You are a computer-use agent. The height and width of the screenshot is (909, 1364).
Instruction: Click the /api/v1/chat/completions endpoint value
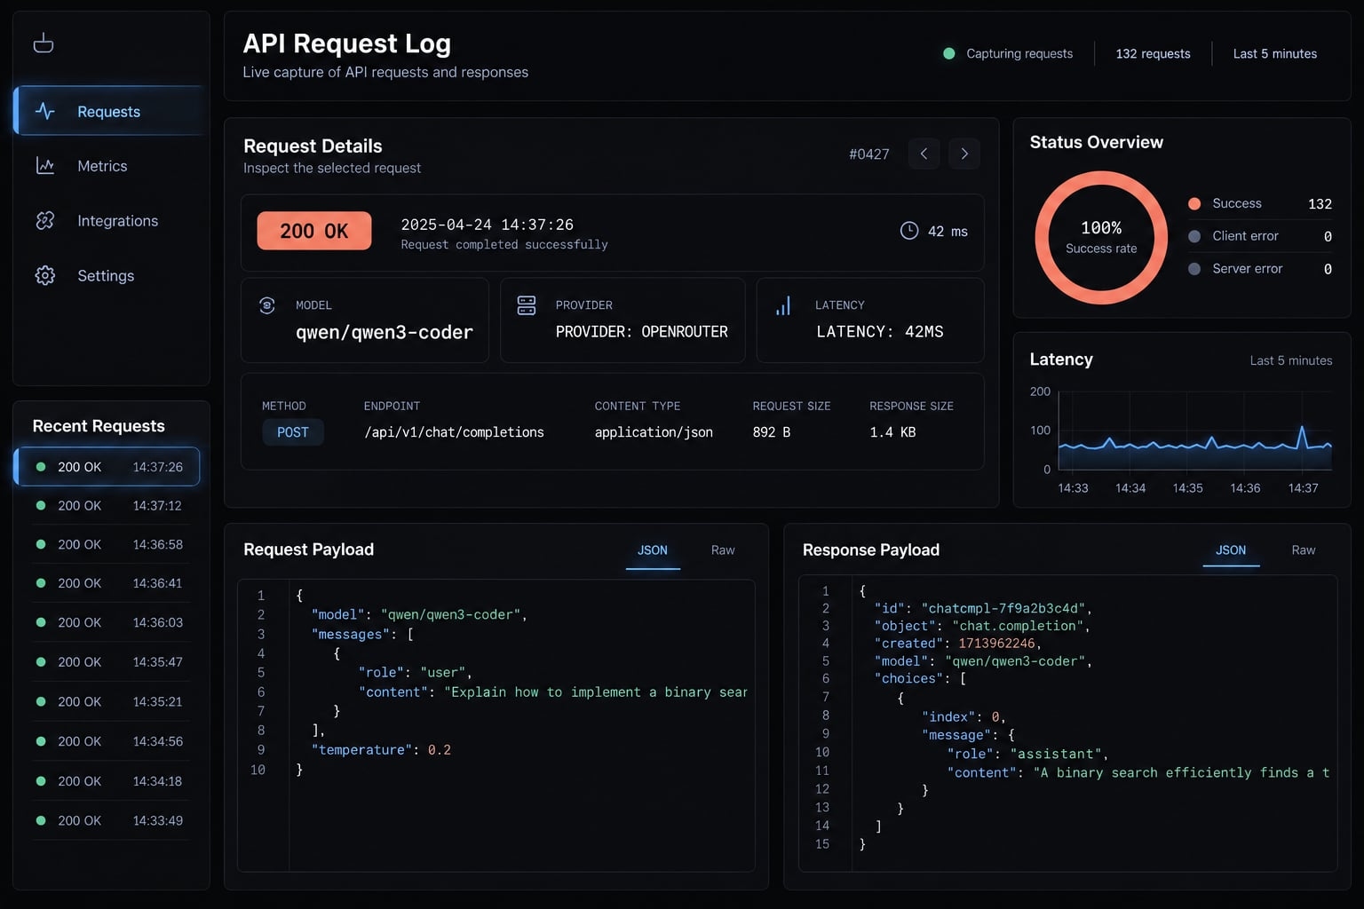pyautogui.click(x=454, y=432)
